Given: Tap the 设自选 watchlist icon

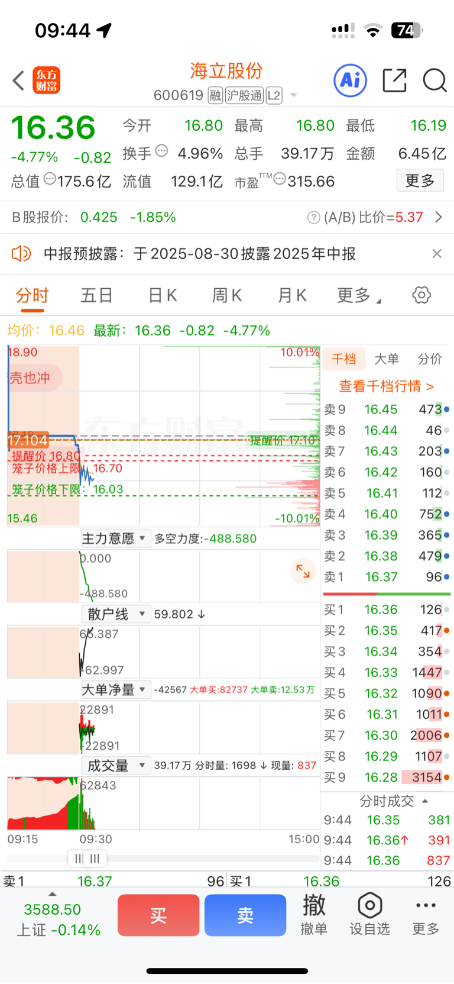Looking at the screenshot, I should [369, 915].
